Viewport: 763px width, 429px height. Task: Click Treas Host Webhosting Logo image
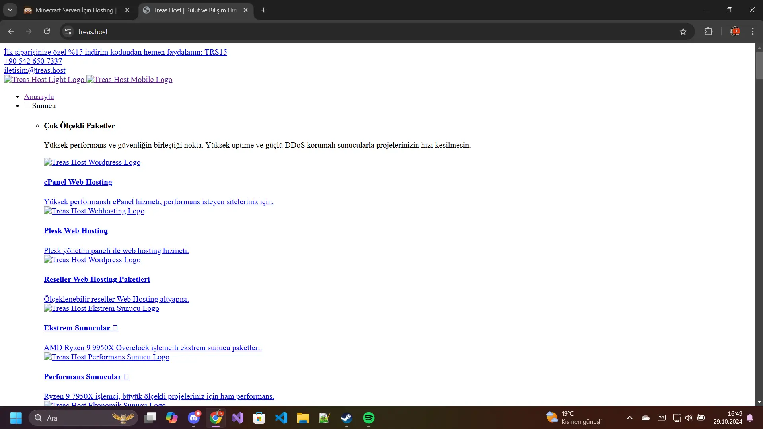coord(94,211)
